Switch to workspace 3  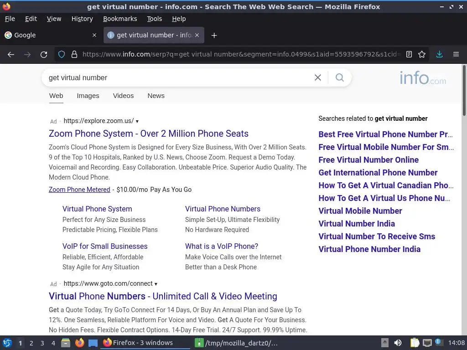(42, 343)
